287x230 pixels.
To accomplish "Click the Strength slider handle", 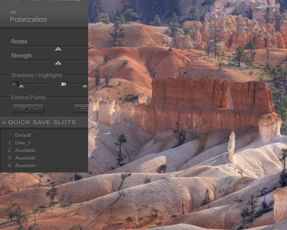I will click(x=58, y=63).
